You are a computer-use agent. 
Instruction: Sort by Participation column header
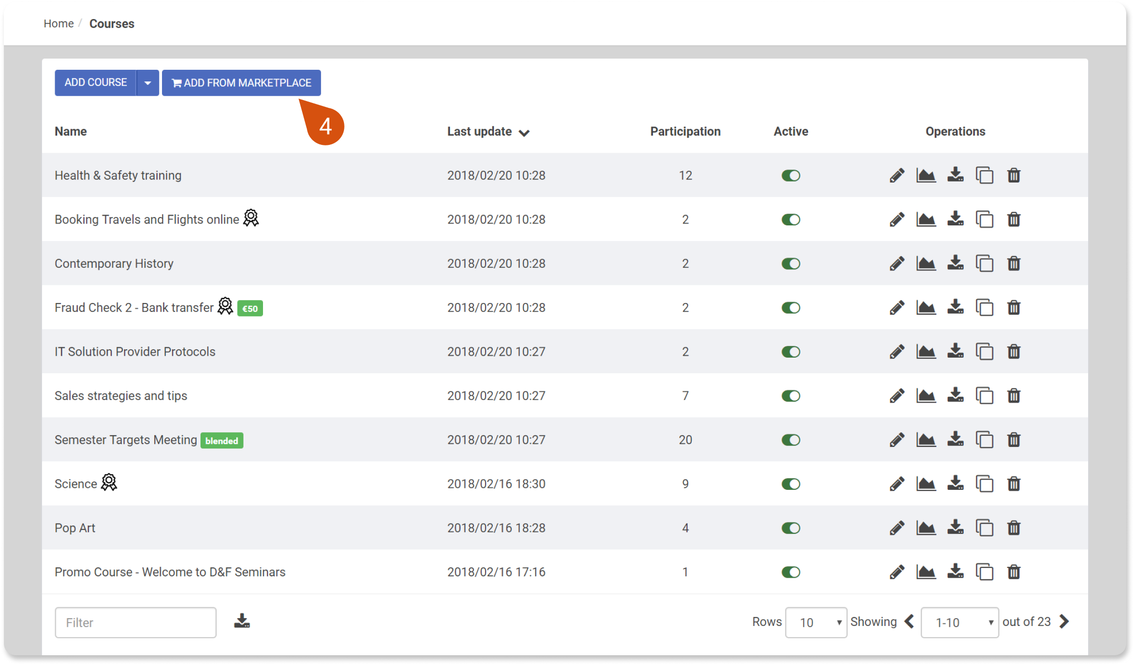click(685, 132)
